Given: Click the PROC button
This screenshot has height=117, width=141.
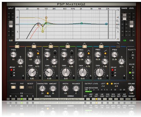Looking at the screenshot, I should tap(13, 87).
